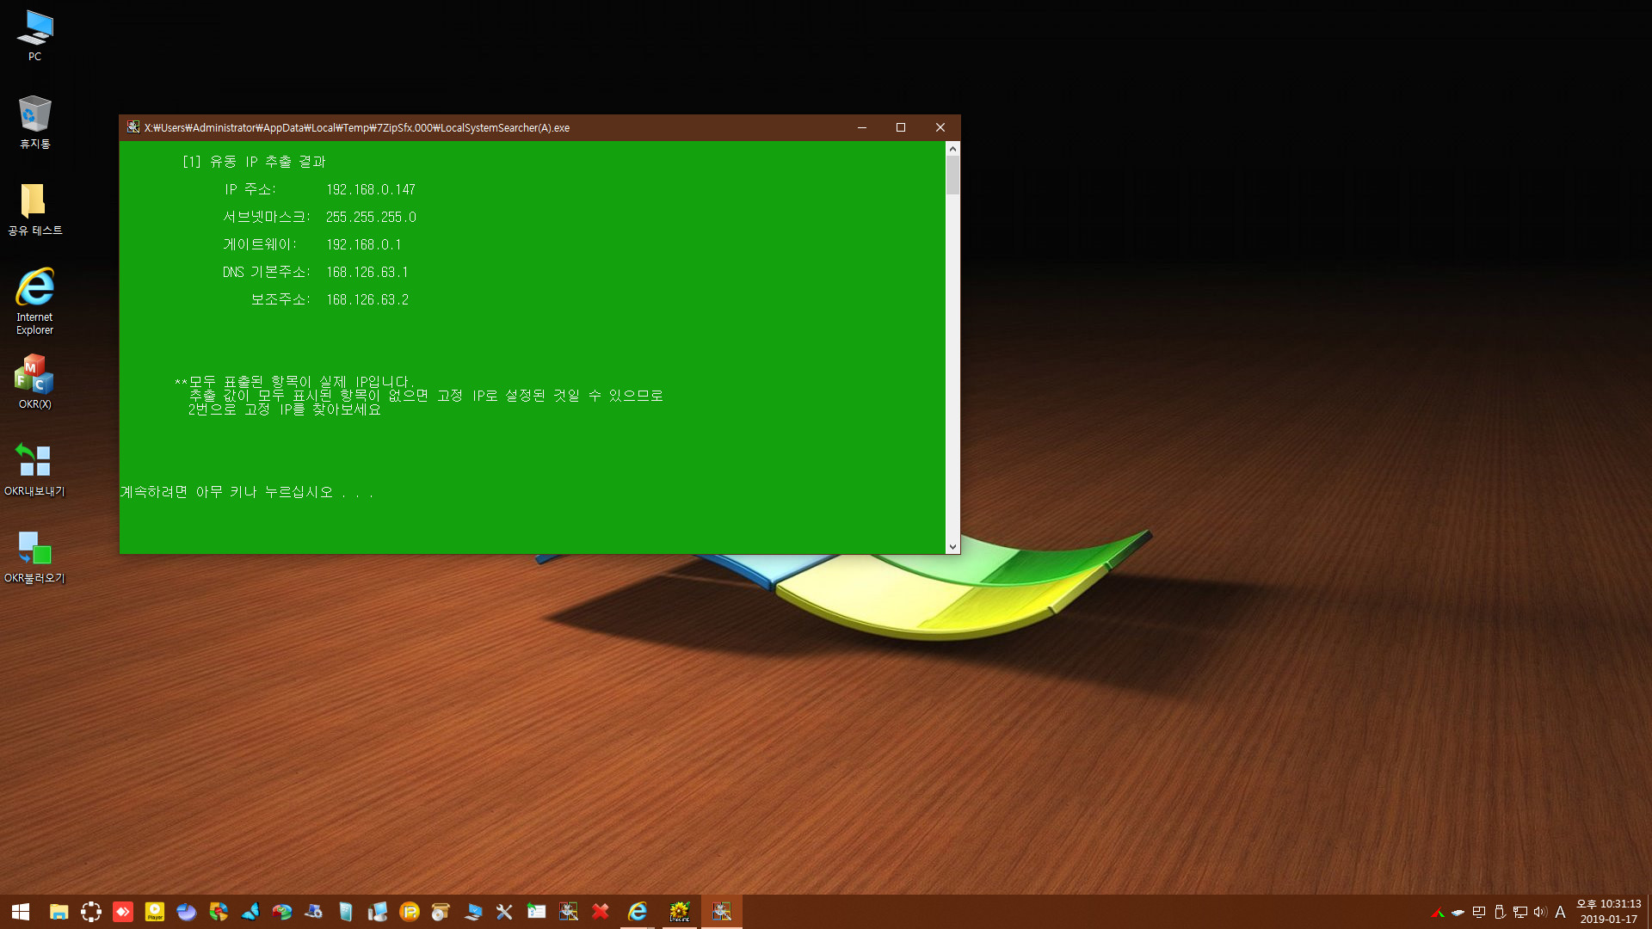Click the primary DNS value 168.126.63.1
This screenshot has height=929, width=1652.
click(x=367, y=272)
